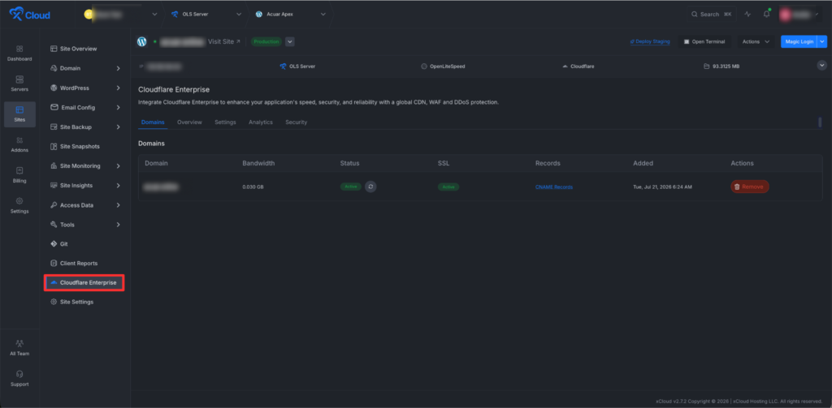Viewport: 832px width, 408px height.
Task: Open Support in left rail
Action: click(x=19, y=378)
